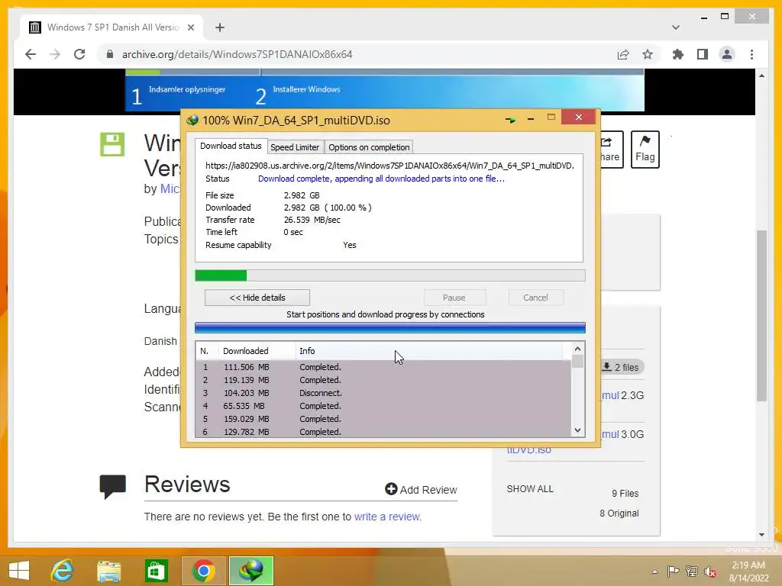Close the Windows 7 SP1 Danish tab
Viewport: 782px width, 586px height.
coord(190,27)
